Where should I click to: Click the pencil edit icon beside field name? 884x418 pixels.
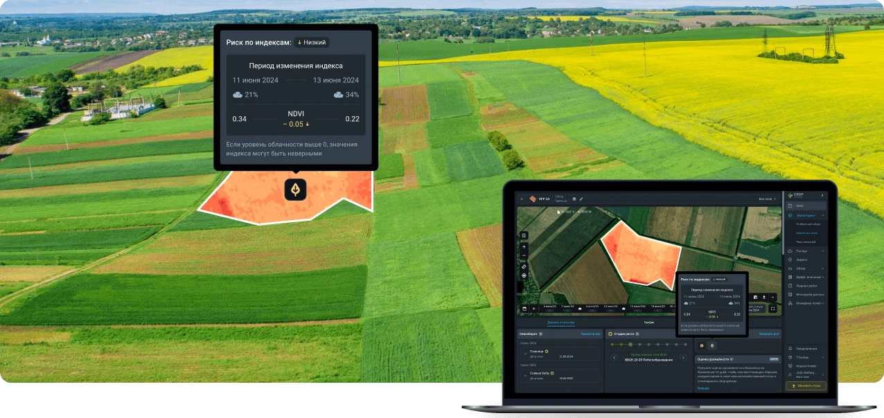pos(581,199)
